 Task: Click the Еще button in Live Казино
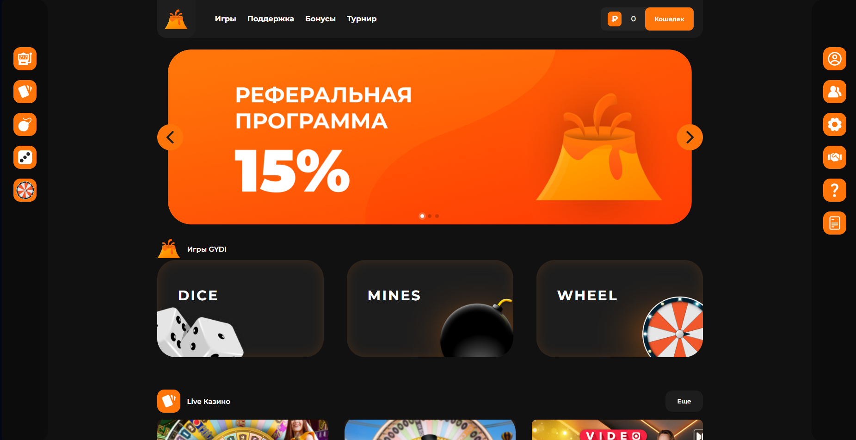(x=684, y=401)
